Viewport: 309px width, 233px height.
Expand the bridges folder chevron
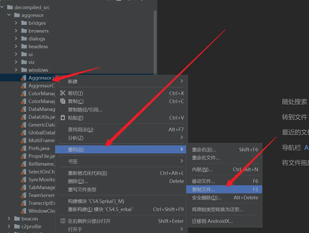[x=16, y=23]
